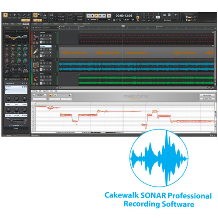Click the camera screenset icon
The height and width of the screenshot is (218, 218).
[x=165, y=15]
